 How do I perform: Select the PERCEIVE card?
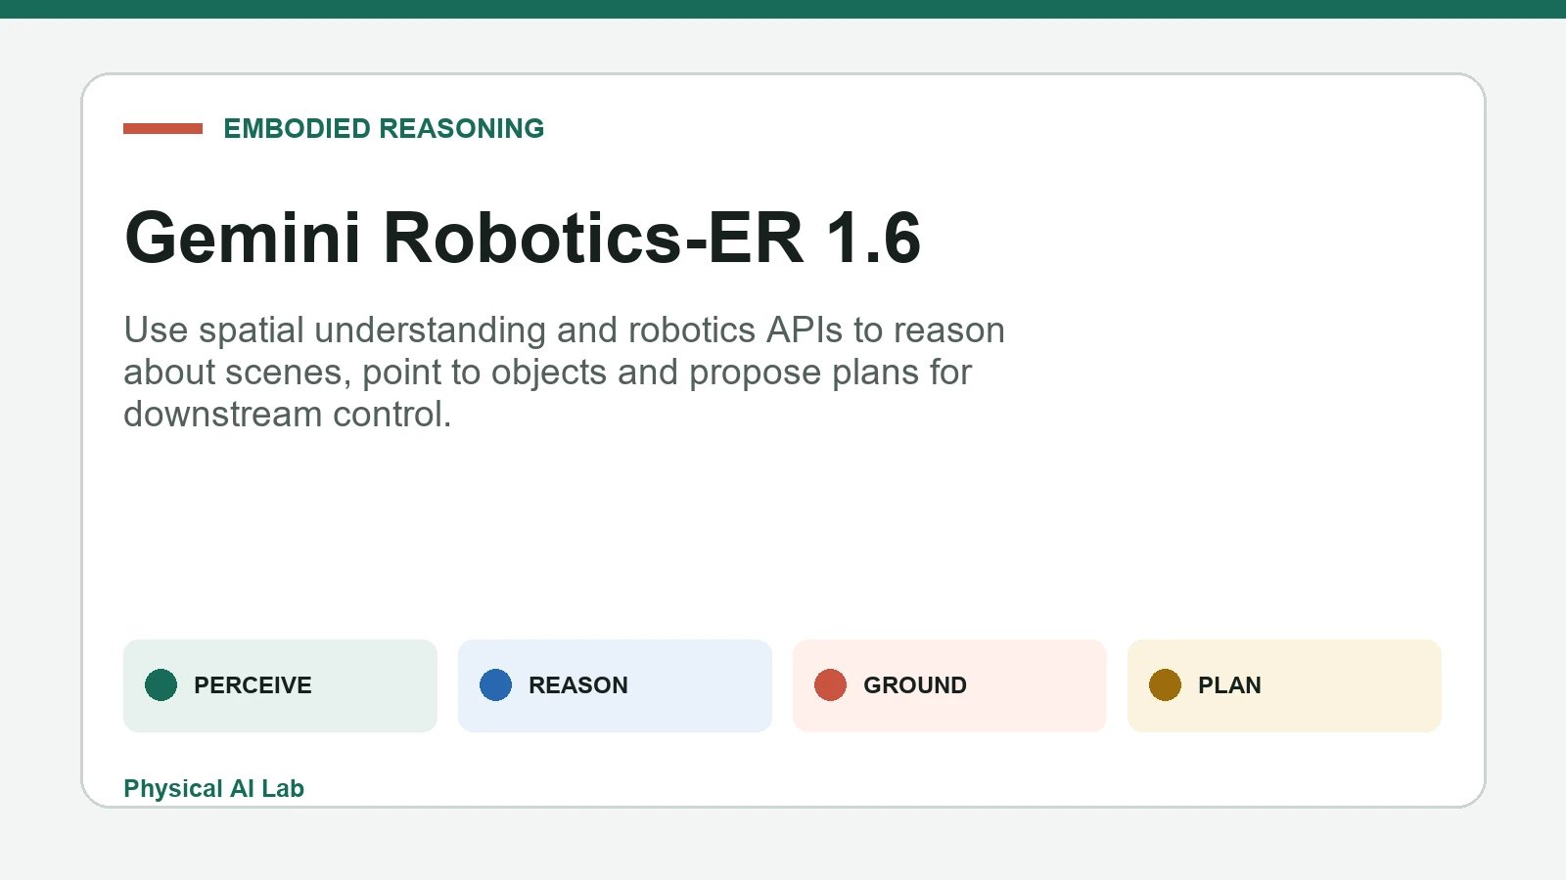click(280, 685)
